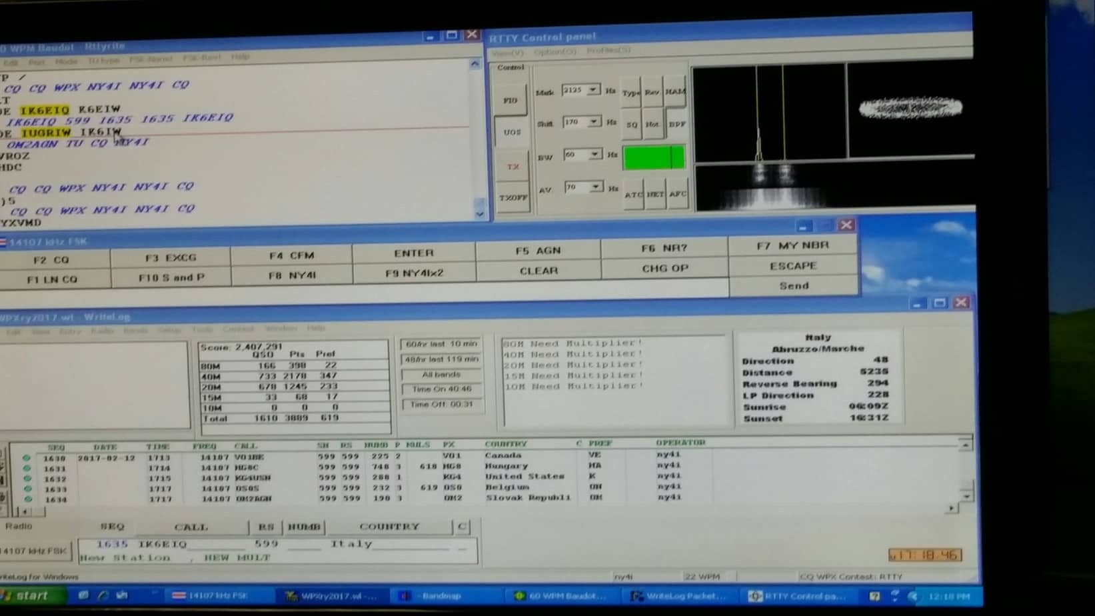Screen dimensions: 1095x616
Task: Toggle the Rev reverse button
Action: pos(652,93)
